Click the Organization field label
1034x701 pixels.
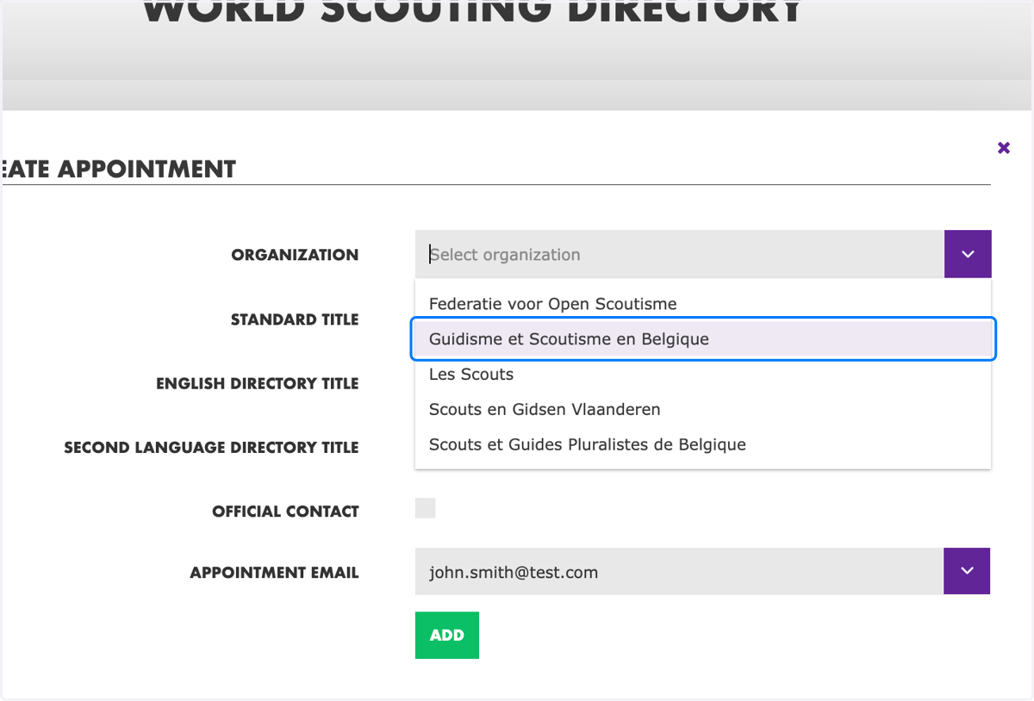click(295, 255)
